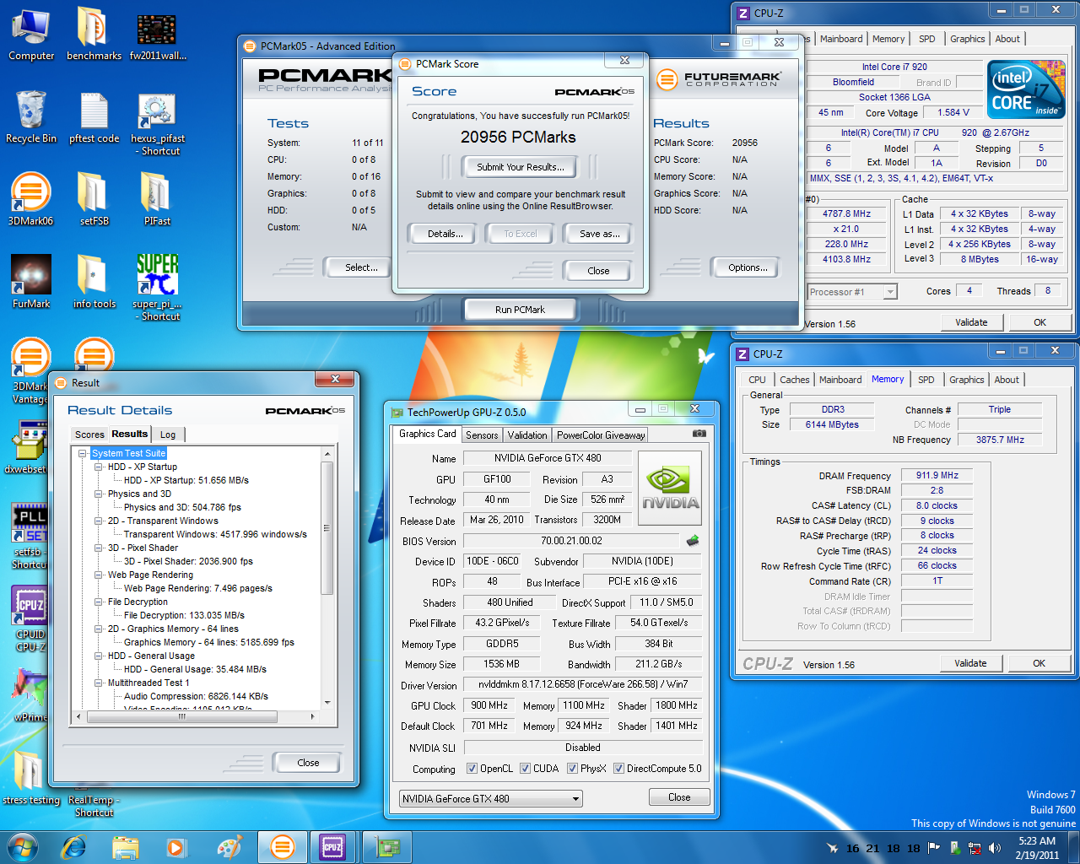Click the vertical scrollbar thumb in Result Details
Image resolution: width=1080 pixels, height=864 pixels.
[x=328, y=527]
